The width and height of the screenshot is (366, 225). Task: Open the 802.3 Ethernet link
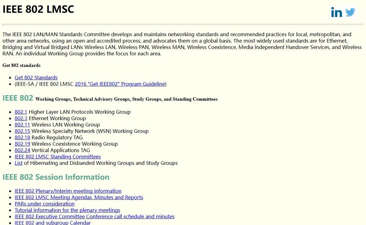[x=21, y=118]
